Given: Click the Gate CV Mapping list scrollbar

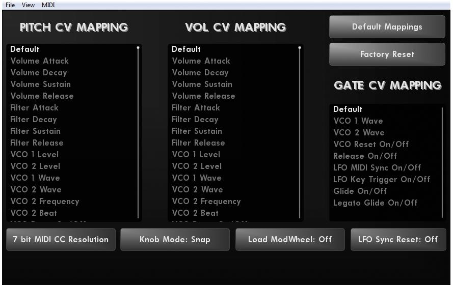Looking at the screenshot, I should (x=442, y=162).
